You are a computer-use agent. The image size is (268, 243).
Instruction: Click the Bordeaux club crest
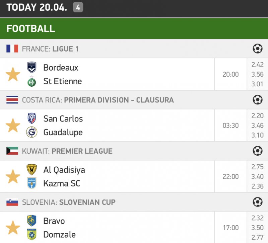coord(32,68)
